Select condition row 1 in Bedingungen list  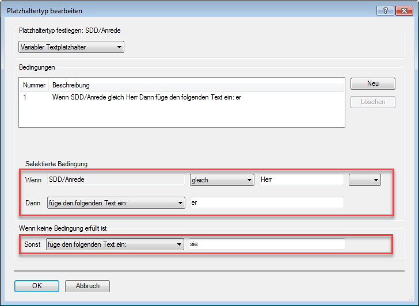[x=147, y=97]
